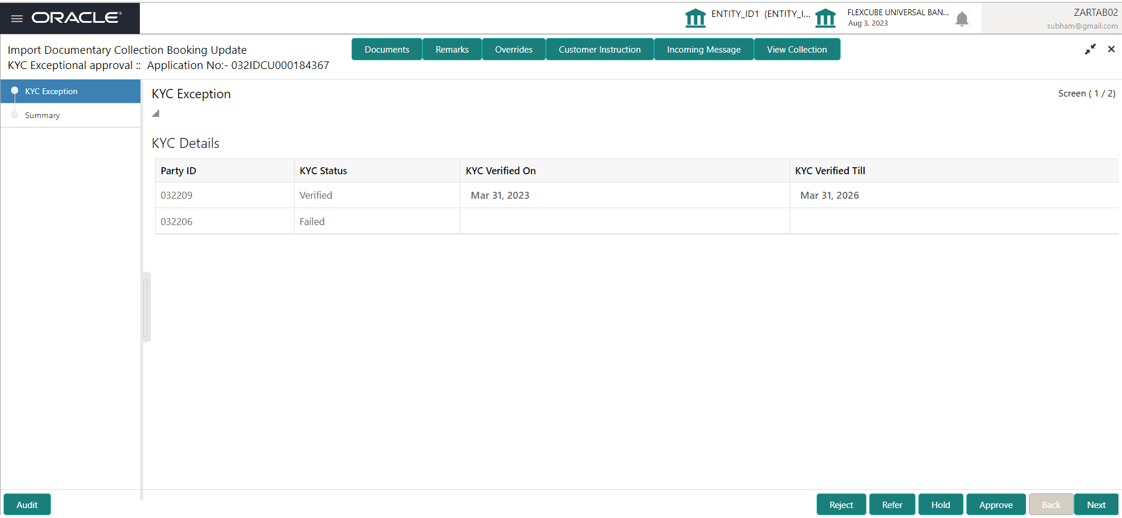Reject the application
Image resolution: width=1122 pixels, height=518 pixels.
(841, 505)
